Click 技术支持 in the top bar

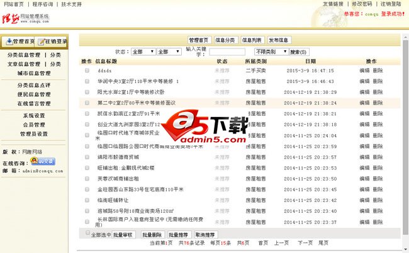click(x=72, y=4)
